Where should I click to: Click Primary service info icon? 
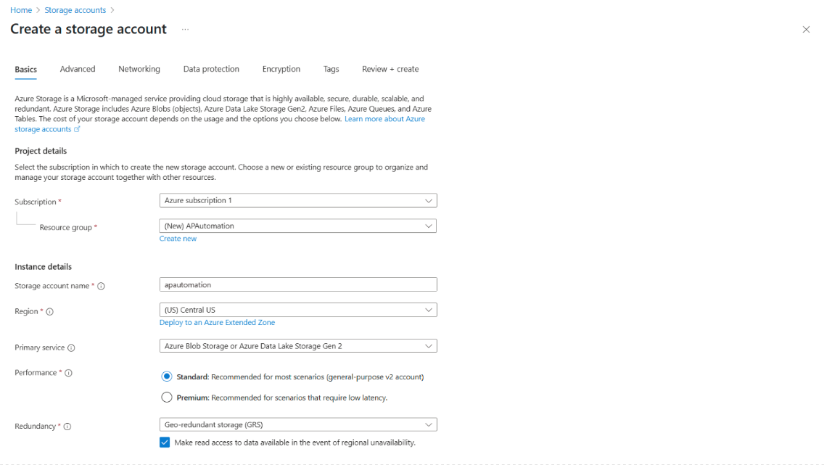tap(71, 348)
